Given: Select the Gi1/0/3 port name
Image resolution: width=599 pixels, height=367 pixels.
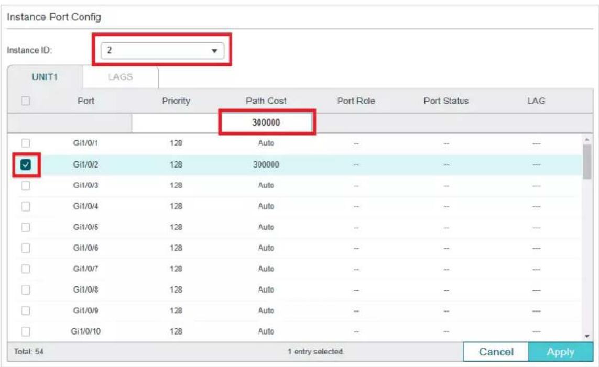Looking at the screenshot, I should click(85, 185).
